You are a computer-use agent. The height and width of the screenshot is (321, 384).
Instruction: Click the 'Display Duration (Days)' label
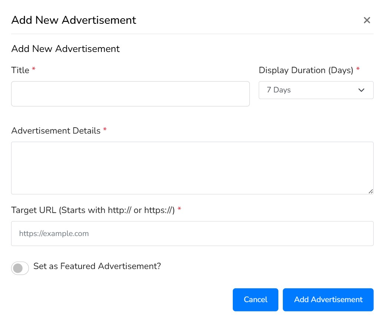tap(306, 70)
